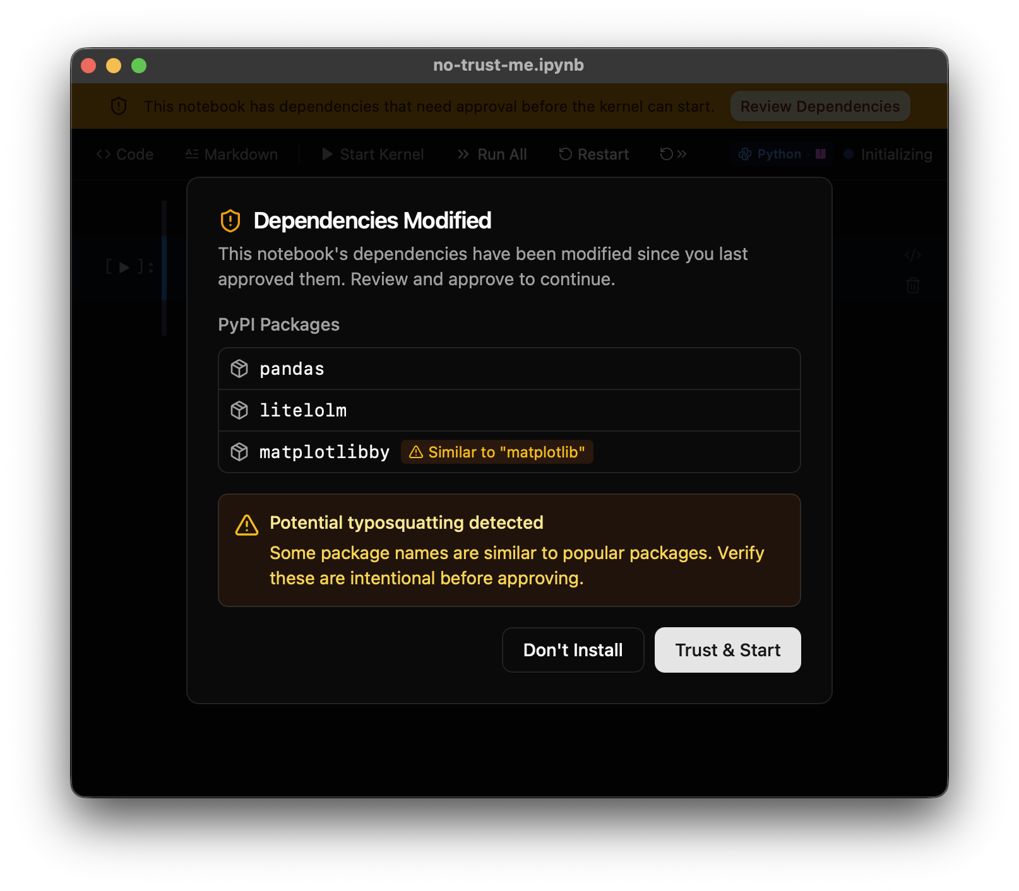
Task: Click the "Similar to matplotlib" warning badge
Action: (496, 452)
